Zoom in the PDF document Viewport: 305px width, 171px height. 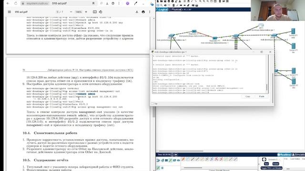(86, 12)
